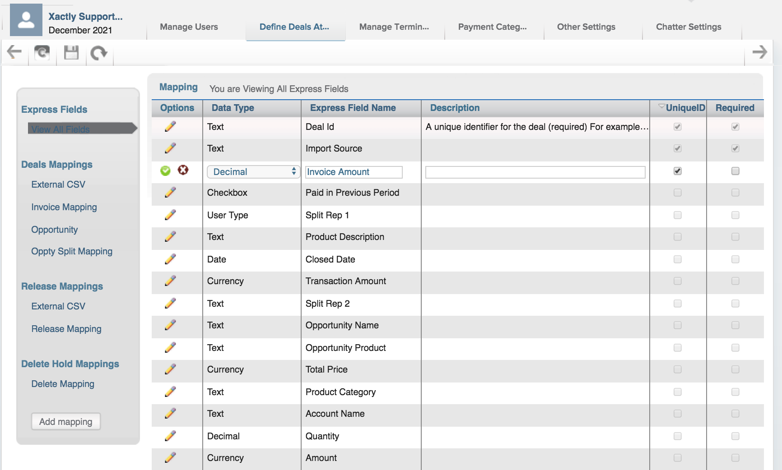Screen dimensions: 782x470
Task: Toggle UniqueID checkbox for Quantity
Action: click(678, 436)
